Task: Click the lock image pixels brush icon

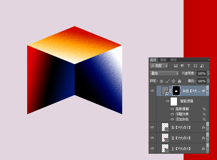Action: tap(168, 81)
